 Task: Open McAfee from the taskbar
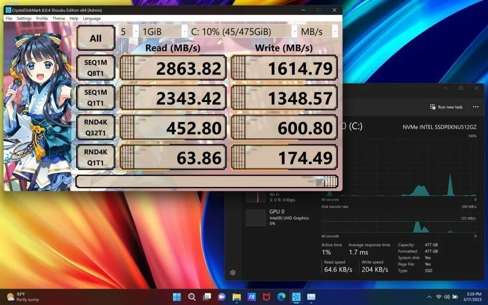tap(266, 297)
